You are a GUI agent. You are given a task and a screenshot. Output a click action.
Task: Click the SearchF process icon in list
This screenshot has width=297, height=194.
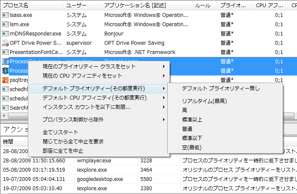click(5, 108)
